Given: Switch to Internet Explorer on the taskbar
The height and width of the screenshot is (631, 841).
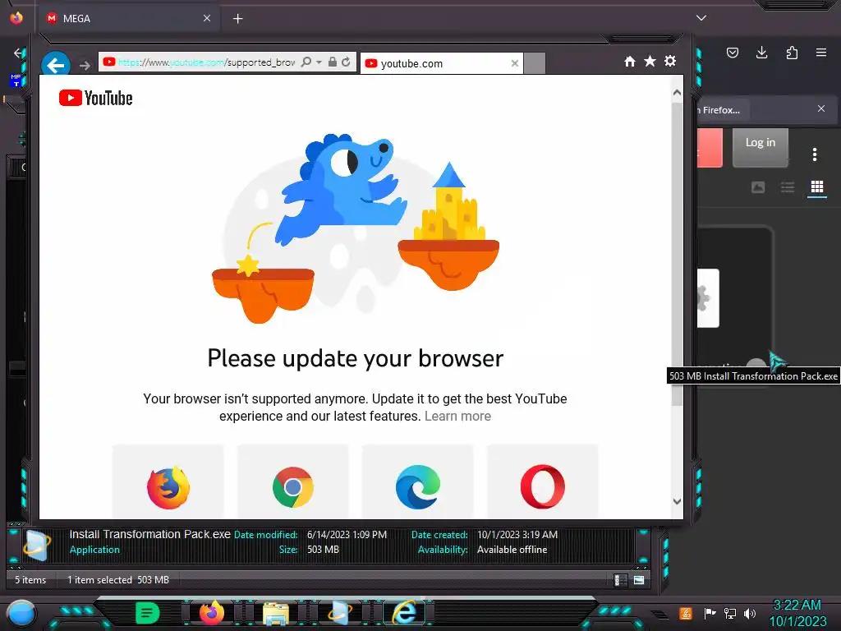Looking at the screenshot, I should (x=404, y=613).
